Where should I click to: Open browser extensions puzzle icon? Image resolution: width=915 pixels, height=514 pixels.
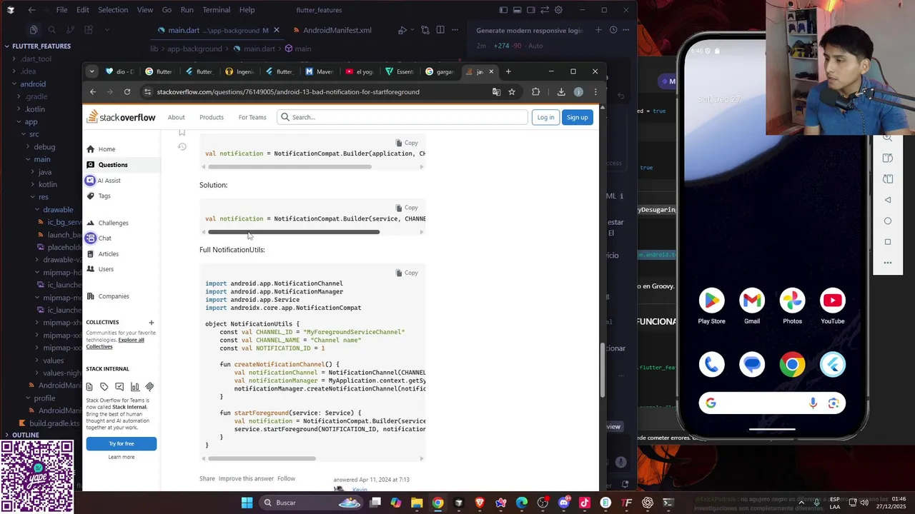coord(536,91)
